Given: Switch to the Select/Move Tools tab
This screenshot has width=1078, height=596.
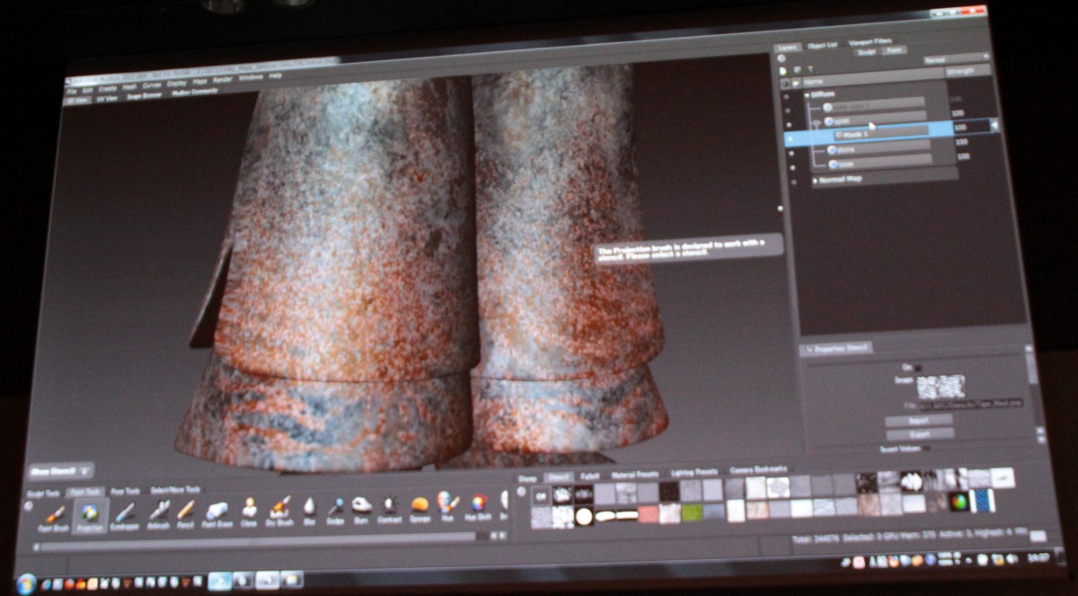Looking at the screenshot, I should (x=175, y=489).
